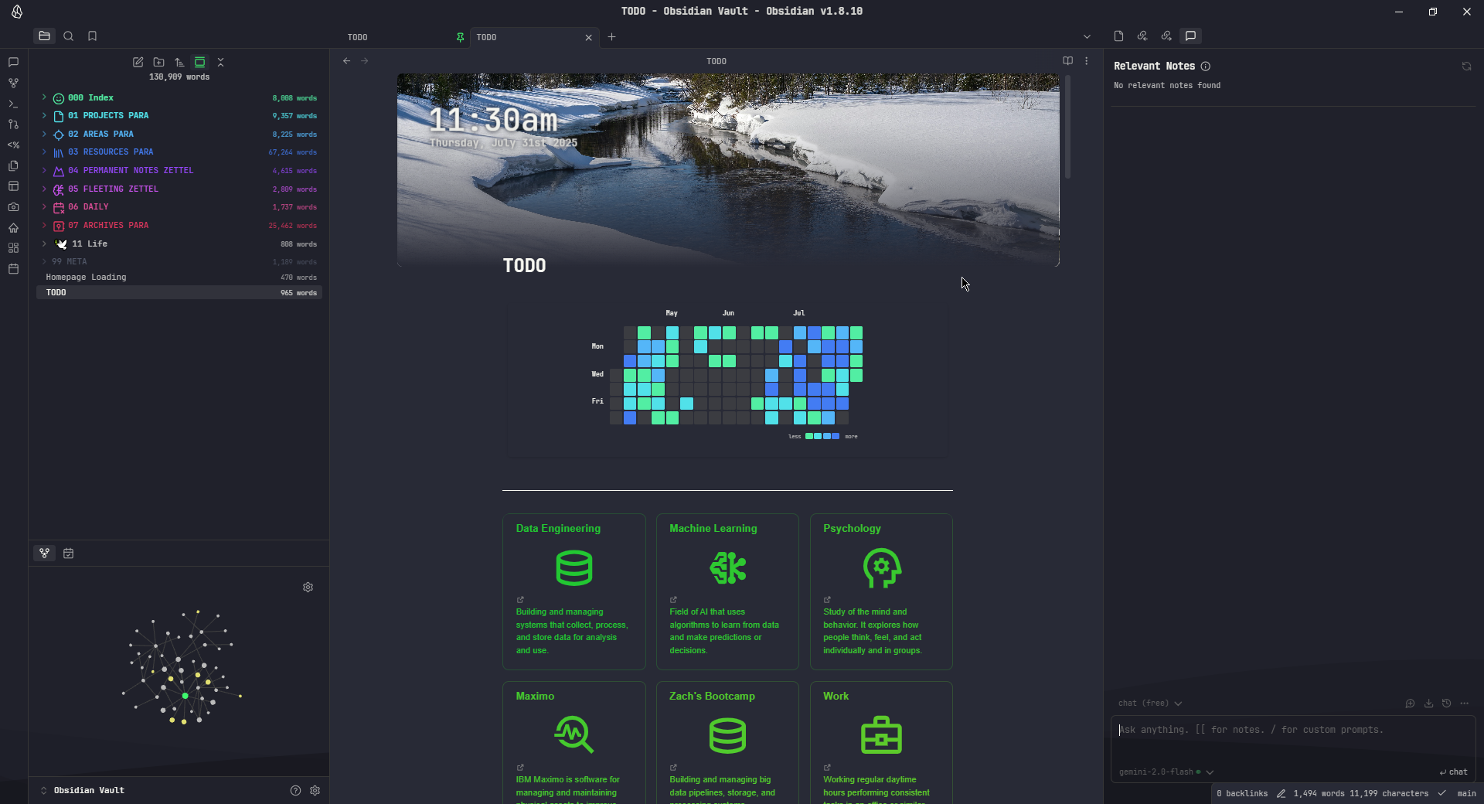The width and height of the screenshot is (1484, 804).
Task: Show Relevant Notes info icon
Action: [1206, 66]
